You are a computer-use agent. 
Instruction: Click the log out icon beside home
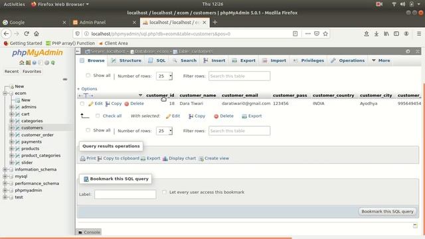(28, 62)
